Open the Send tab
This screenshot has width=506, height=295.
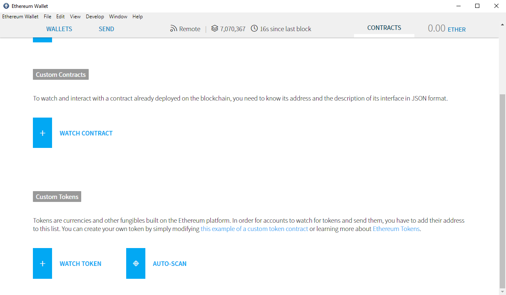click(106, 29)
